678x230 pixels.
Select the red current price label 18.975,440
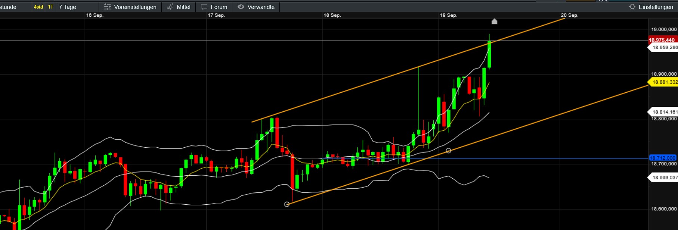tap(663, 40)
